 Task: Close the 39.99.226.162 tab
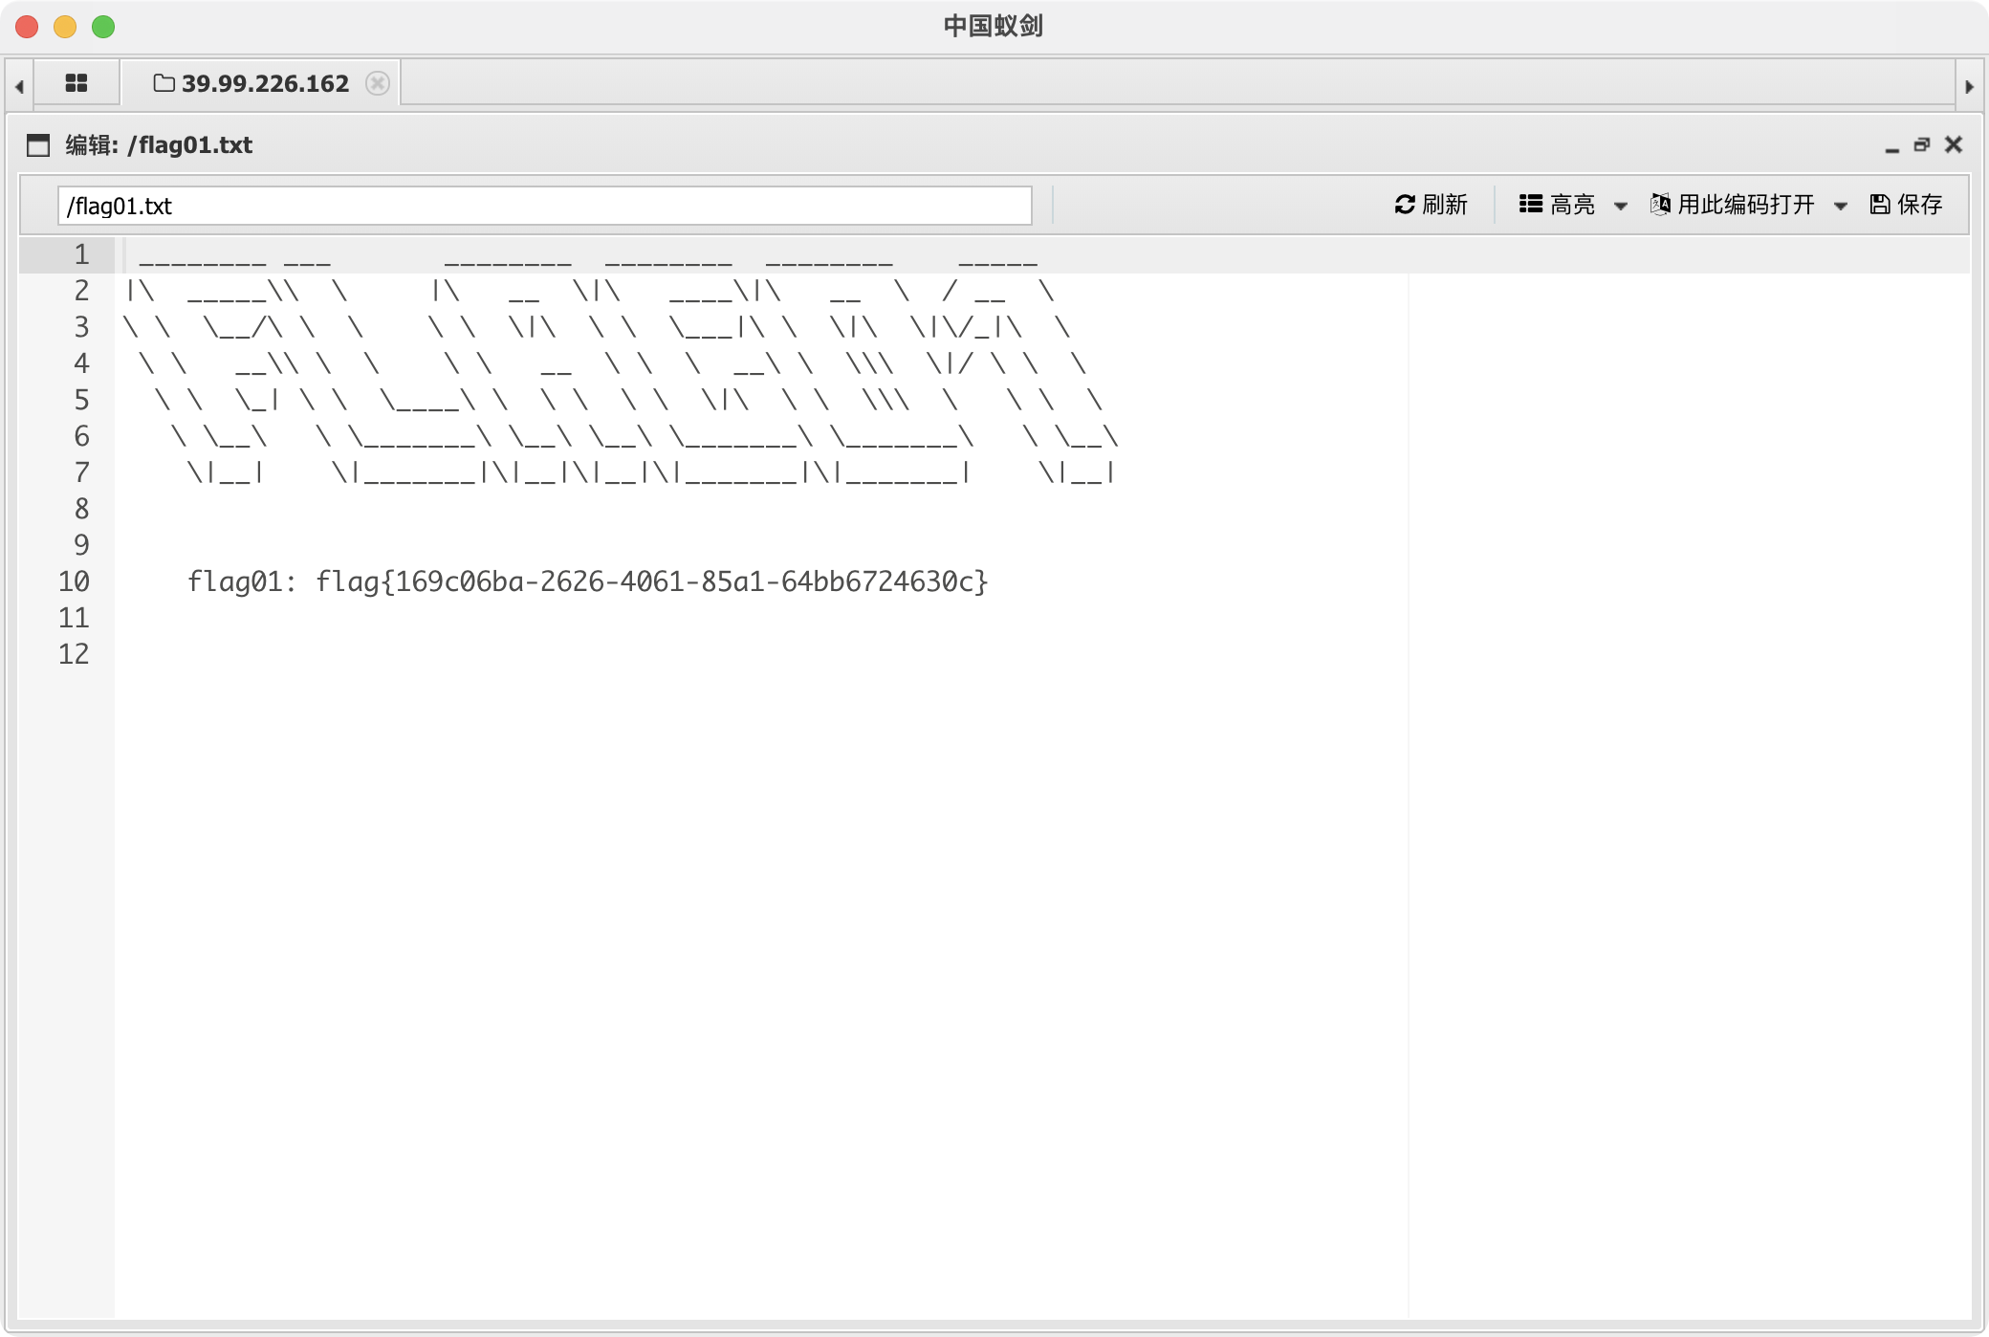[x=378, y=83]
